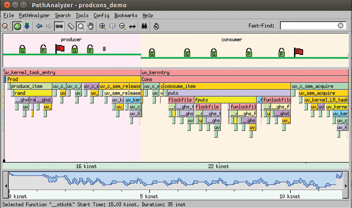Toggle the magnifier zoom-select tool
Screen dimensions: 352x208
(81, 26)
